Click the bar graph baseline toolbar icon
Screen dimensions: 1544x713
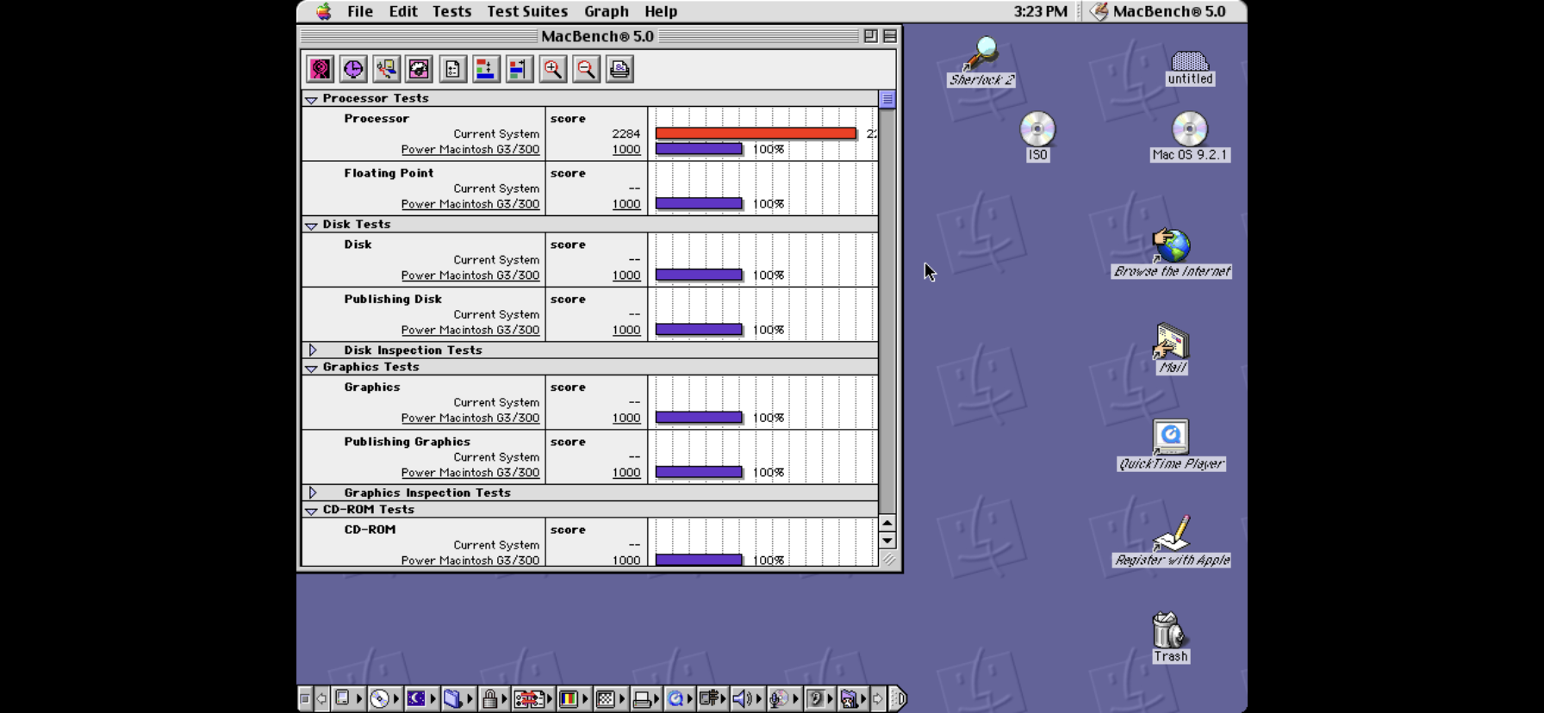coord(519,69)
